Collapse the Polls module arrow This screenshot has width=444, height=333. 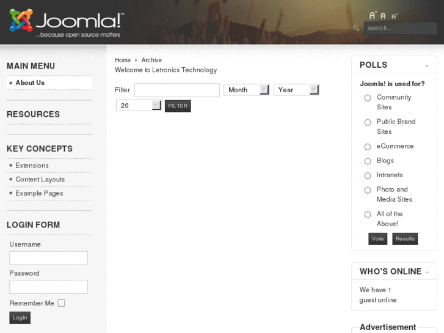[427, 65]
